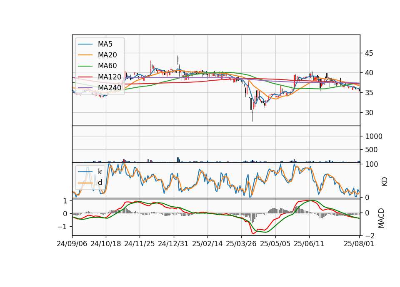The height and width of the screenshot is (287, 400).
Task: Click the orange MA20 legend line swatch
Action: pyautogui.click(x=85, y=55)
